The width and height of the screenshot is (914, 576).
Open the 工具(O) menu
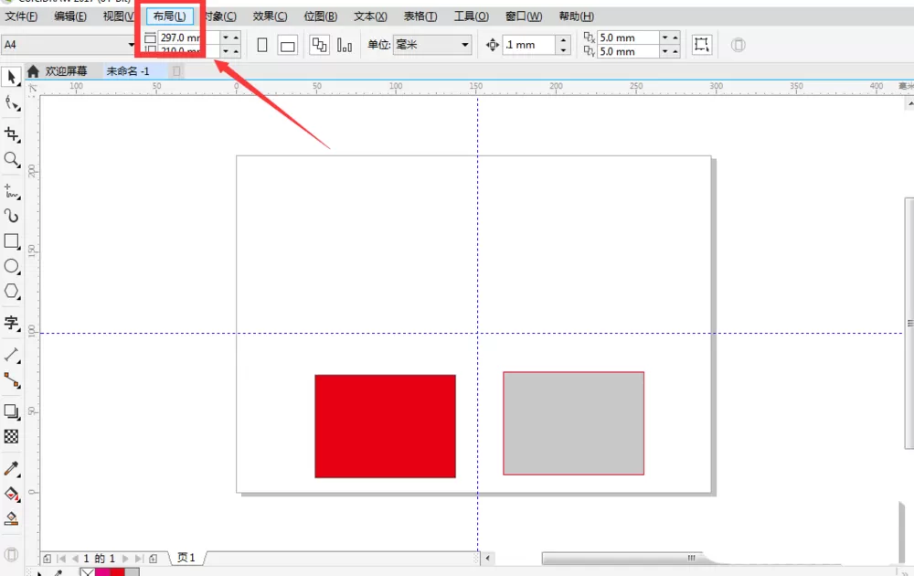click(471, 16)
